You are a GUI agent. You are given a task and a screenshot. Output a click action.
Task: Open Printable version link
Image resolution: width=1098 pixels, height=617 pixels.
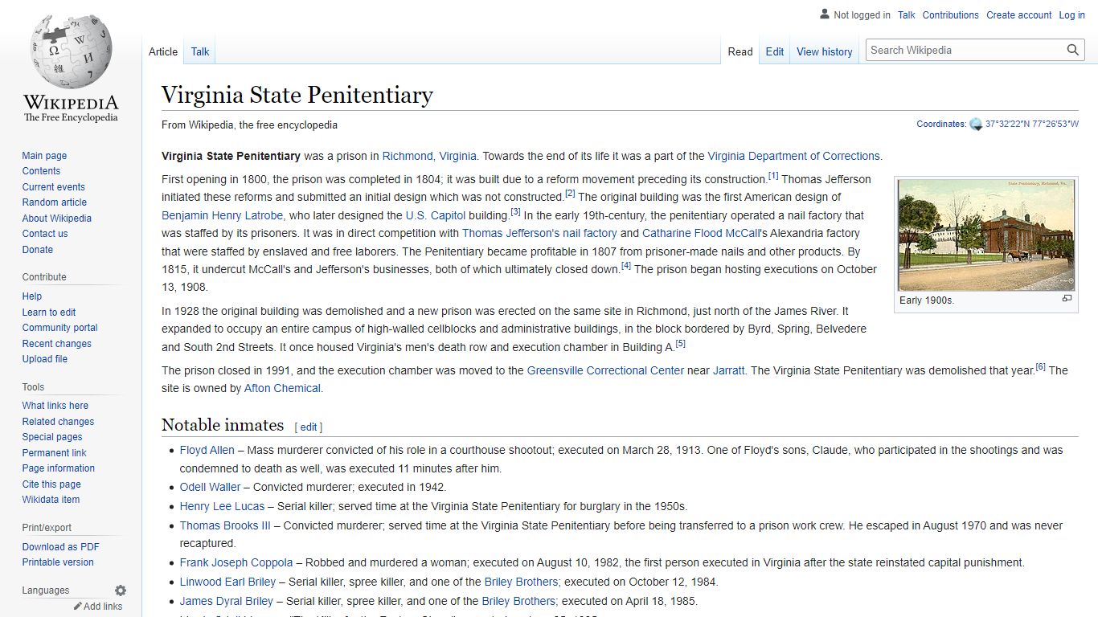(x=58, y=562)
